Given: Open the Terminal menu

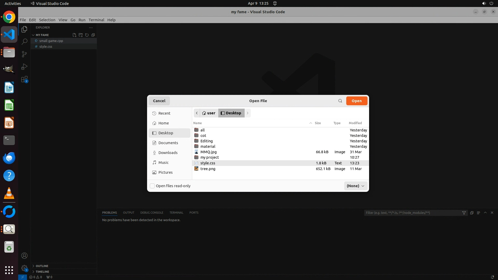Looking at the screenshot, I should (x=96, y=20).
